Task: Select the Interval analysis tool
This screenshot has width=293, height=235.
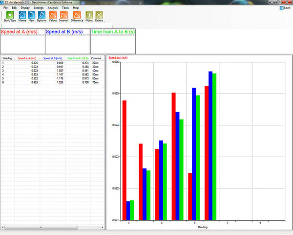Action: 64,15
